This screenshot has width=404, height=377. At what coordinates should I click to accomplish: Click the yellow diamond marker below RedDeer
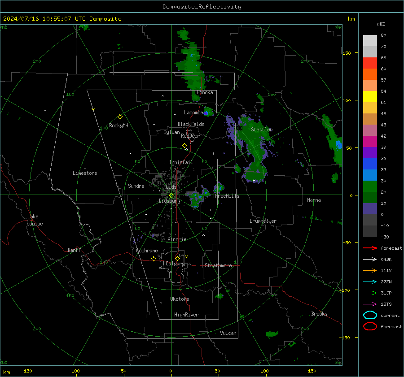coord(184,146)
